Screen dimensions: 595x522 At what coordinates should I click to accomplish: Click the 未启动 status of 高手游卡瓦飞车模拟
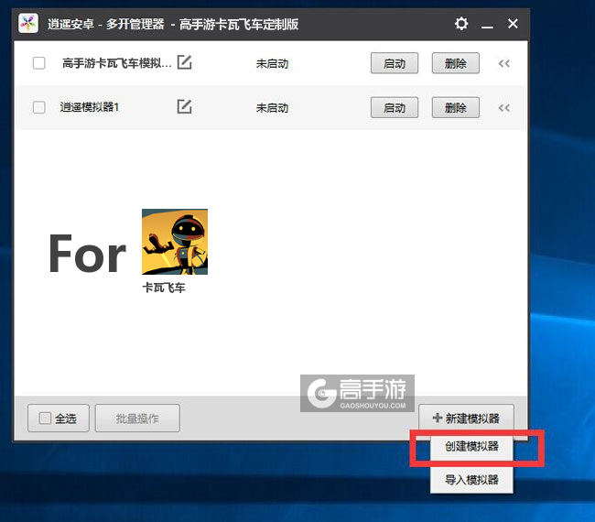(272, 63)
